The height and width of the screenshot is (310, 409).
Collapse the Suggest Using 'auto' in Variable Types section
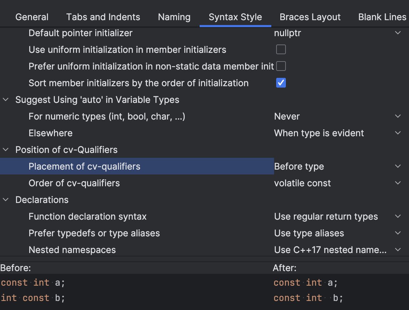pos(6,100)
